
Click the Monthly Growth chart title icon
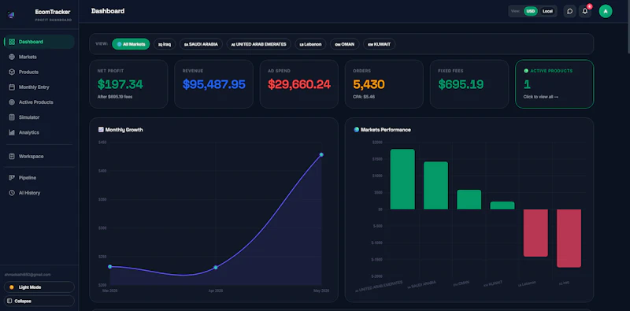tap(101, 130)
